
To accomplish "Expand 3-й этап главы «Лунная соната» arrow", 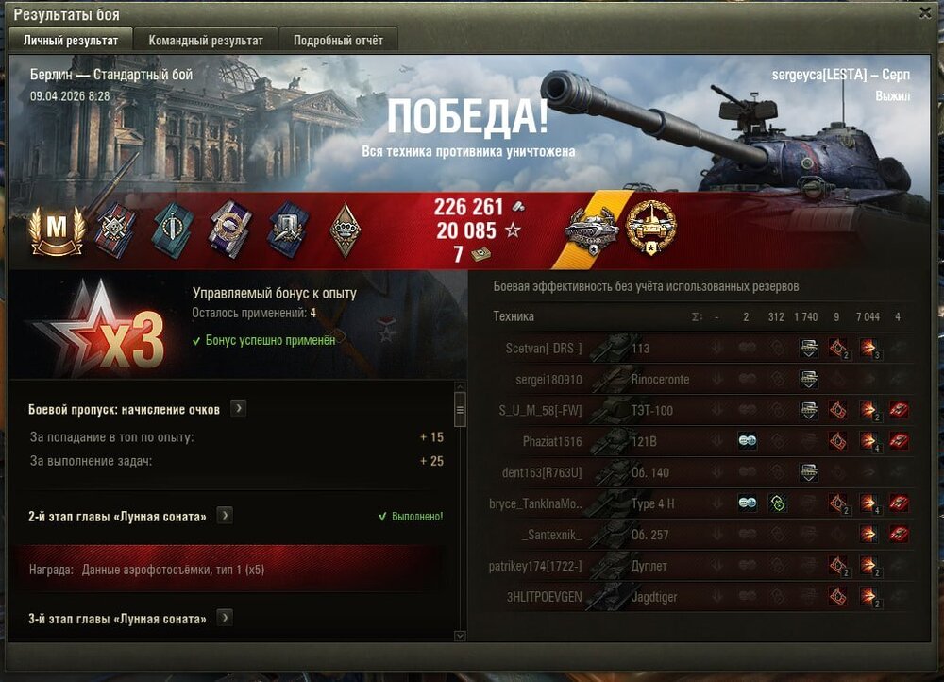I will point(225,618).
